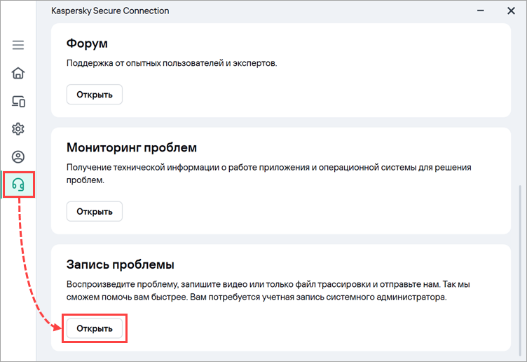The height and width of the screenshot is (362, 527).
Task: Open the settings gear in the sidebar
Action: click(x=18, y=129)
